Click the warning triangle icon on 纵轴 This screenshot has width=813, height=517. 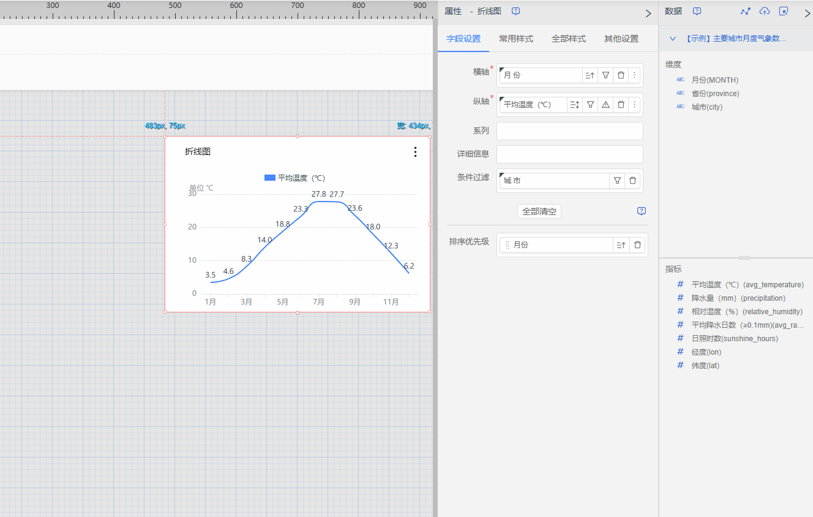tap(605, 105)
